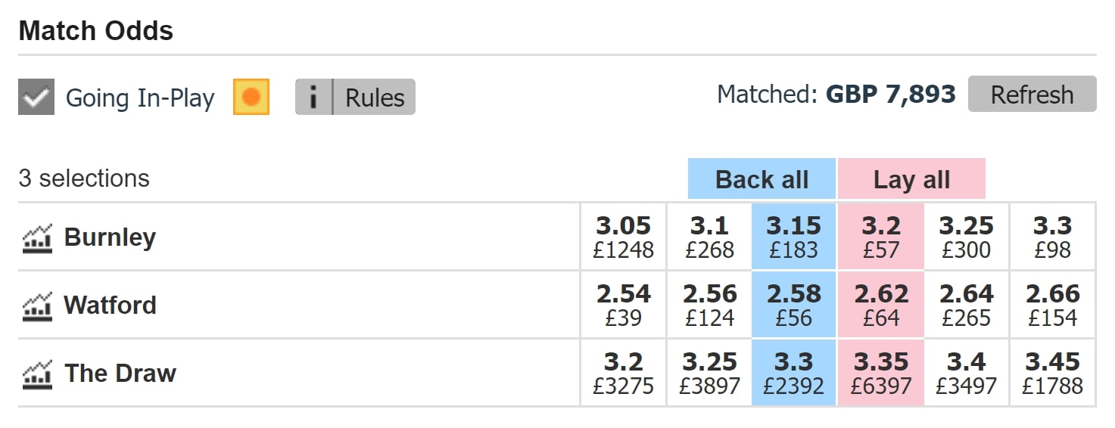Image resolution: width=1115 pixels, height=428 pixels.
Task: Click the info icon beside Rules
Action: pos(313,97)
